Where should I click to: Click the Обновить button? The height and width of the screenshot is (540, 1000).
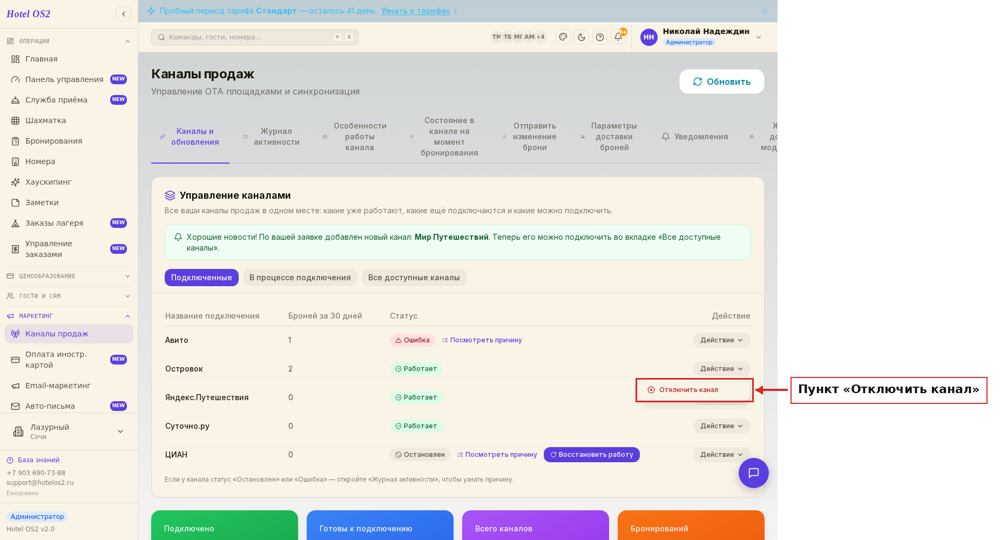pyautogui.click(x=722, y=82)
